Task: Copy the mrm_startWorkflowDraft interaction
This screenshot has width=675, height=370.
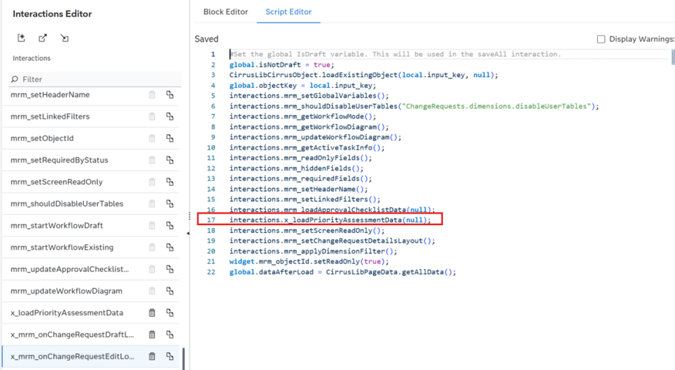Action: pos(170,226)
